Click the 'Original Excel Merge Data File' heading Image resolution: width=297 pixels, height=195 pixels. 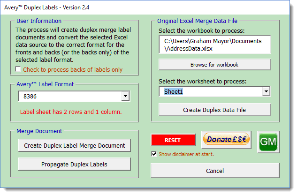[197, 21]
